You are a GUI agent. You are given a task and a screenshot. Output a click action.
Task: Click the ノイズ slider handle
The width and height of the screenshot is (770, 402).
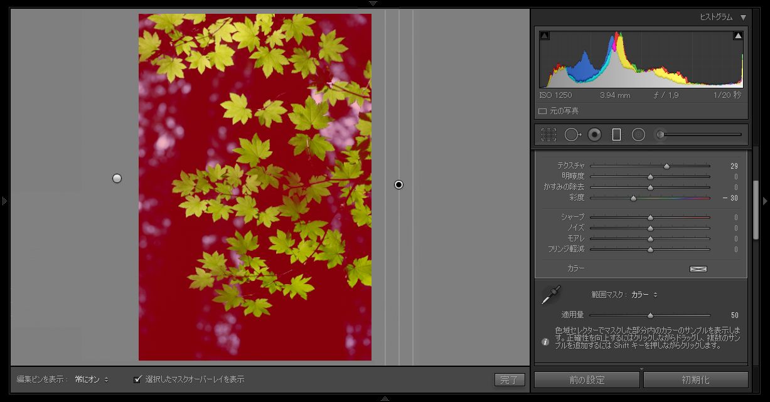(650, 228)
